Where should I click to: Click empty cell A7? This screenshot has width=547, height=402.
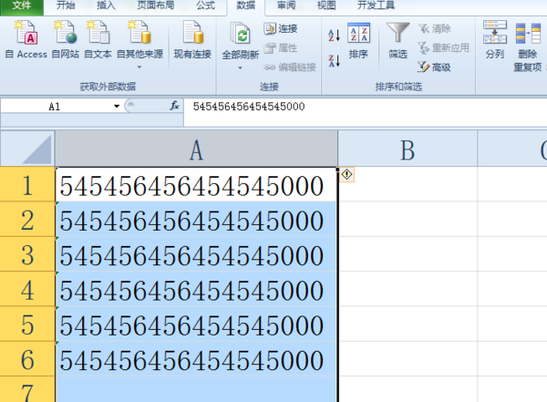coord(196,389)
